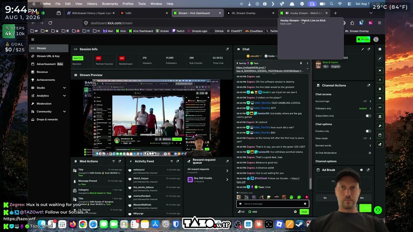Viewport: 413px width, 232px height.
Task: Click the Slots & Casino category link
Action: [x=330, y=63]
